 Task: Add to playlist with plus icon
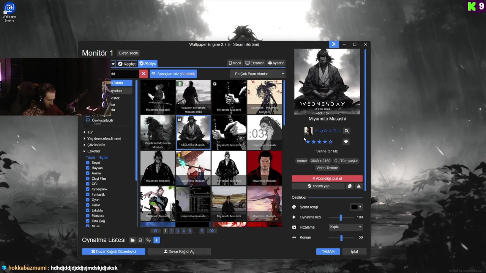[x=156, y=240]
